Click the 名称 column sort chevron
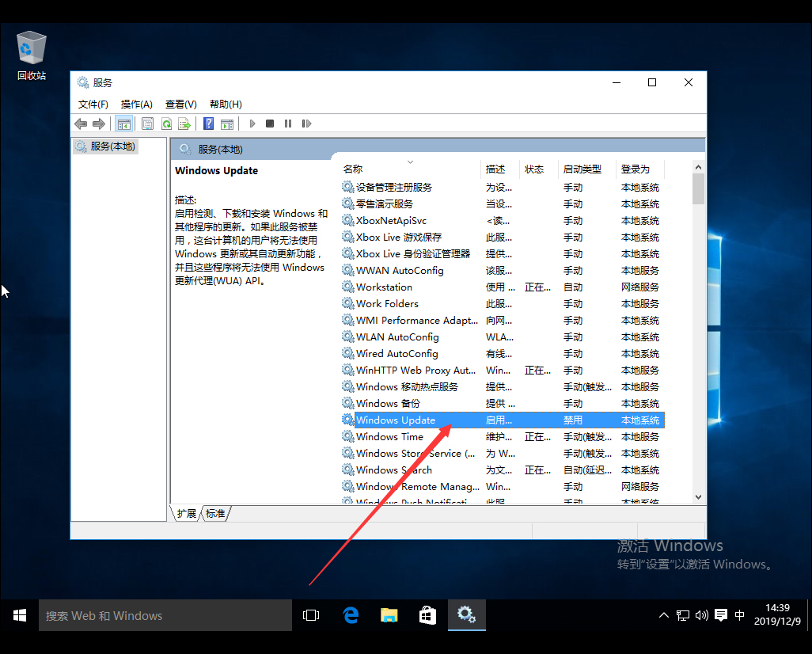The width and height of the screenshot is (812, 654). pos(410,161)
